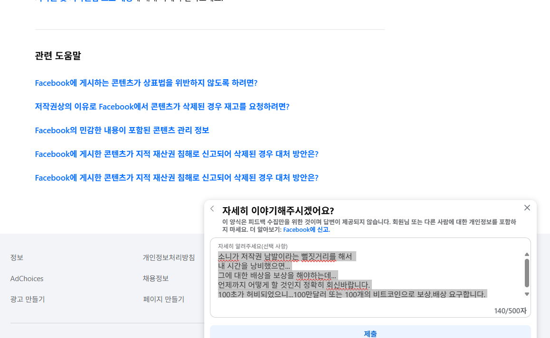
Task: Open the second '지적 재산권 침해로 신고되어 삭제된' link
Action: point(177,178)
